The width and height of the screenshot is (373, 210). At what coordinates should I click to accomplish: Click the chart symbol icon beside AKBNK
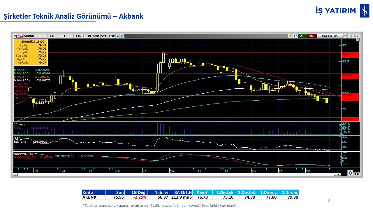click(x=20, y=36)
